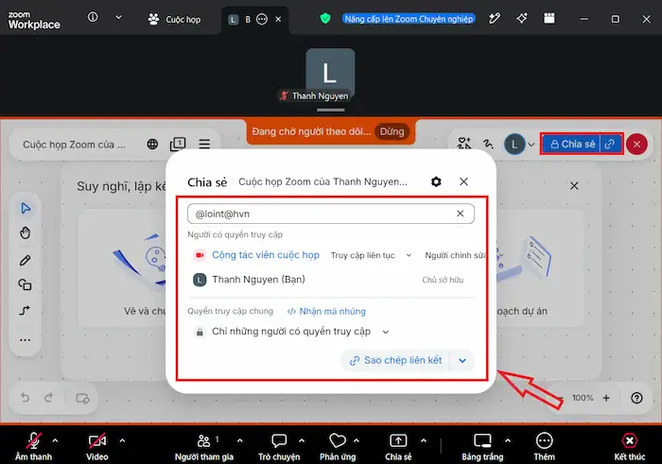Click Nâng cấp lên Zoom Chuyên nghiệp

pyautogui.click(x=409, y=19)
